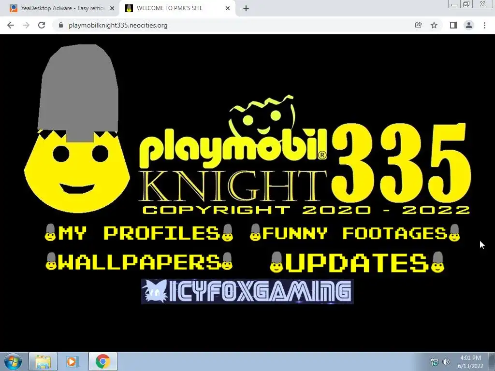This screenshot has height=371, width=495.
Task: Open Chrome's three-dot menu
Action: (x=484, y=25)
